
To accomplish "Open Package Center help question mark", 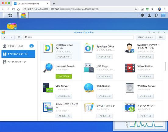I will (149, 32).
